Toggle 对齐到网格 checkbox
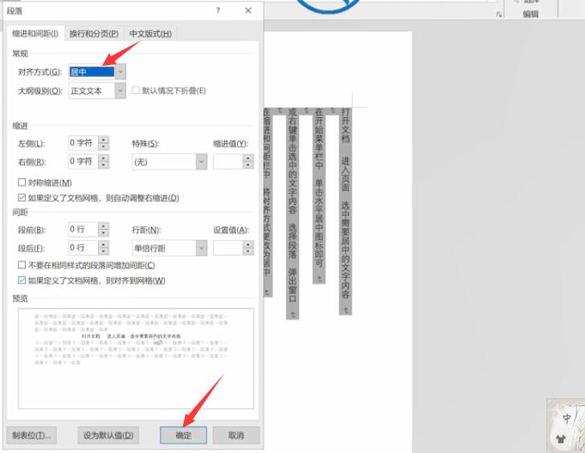This screenshot has height=453, width=585. click(22, 280)
